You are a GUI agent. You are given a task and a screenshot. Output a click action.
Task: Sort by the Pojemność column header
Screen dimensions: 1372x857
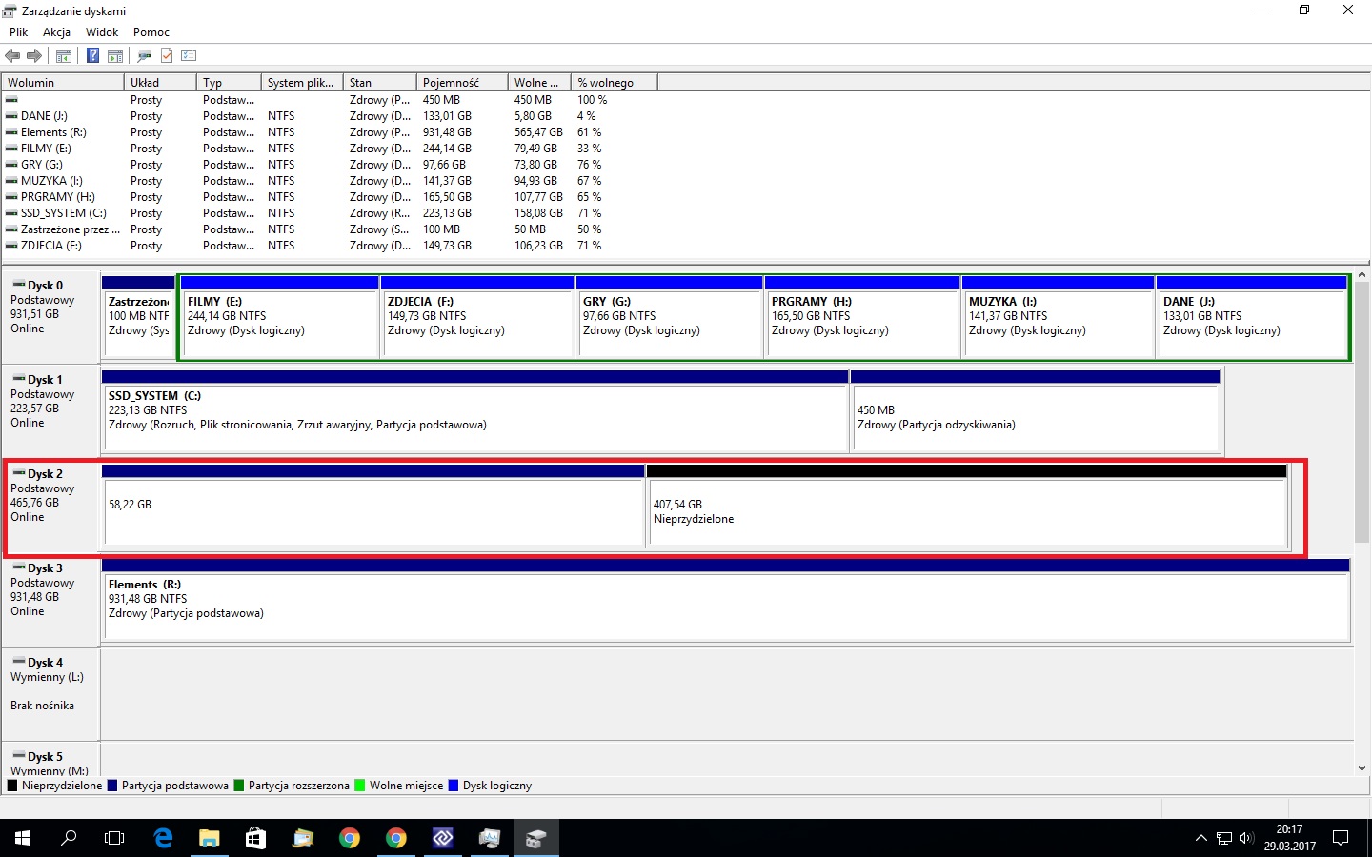coord(462,83)
